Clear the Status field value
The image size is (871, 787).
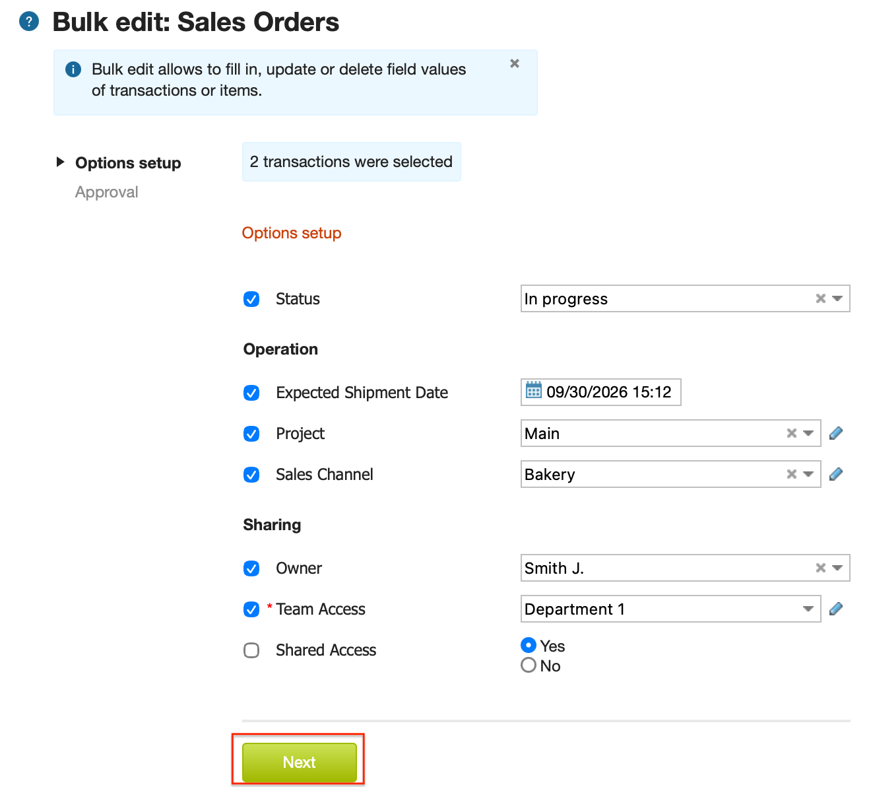point(821,298)
